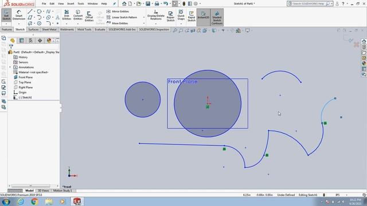Select Right Plane in feature tree

point(25,88)
